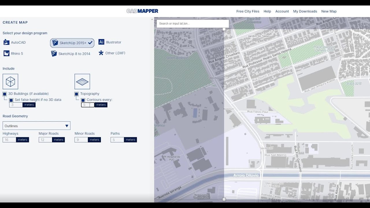This screenshot has height=208, width=370.
Task: Choose the Rhino 5 program icon
Action: (x=6, y=53)
